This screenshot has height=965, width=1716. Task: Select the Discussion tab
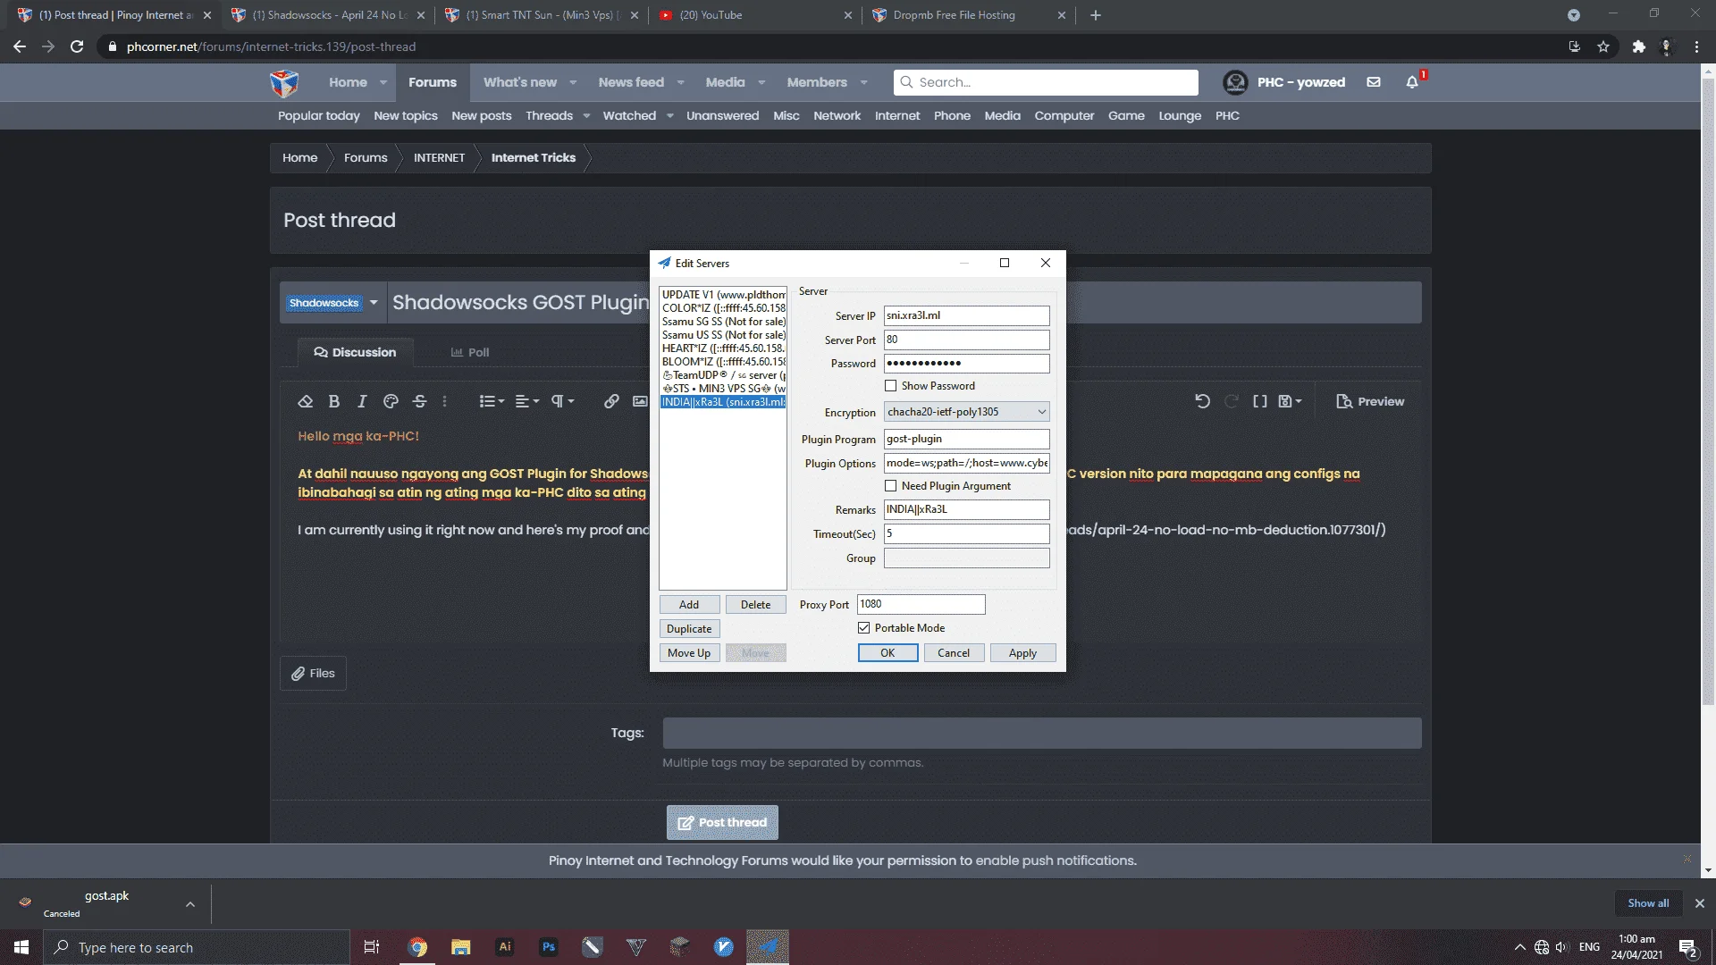(x=355, y=353)
